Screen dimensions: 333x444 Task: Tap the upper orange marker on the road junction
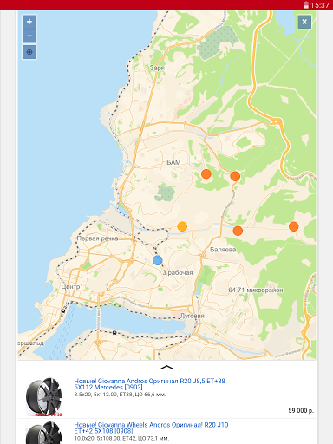[235, 176]
